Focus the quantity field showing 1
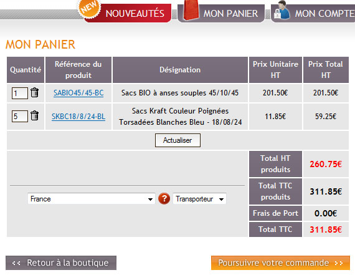The width and height of the screenshot is (355, 280). (20, 93)
